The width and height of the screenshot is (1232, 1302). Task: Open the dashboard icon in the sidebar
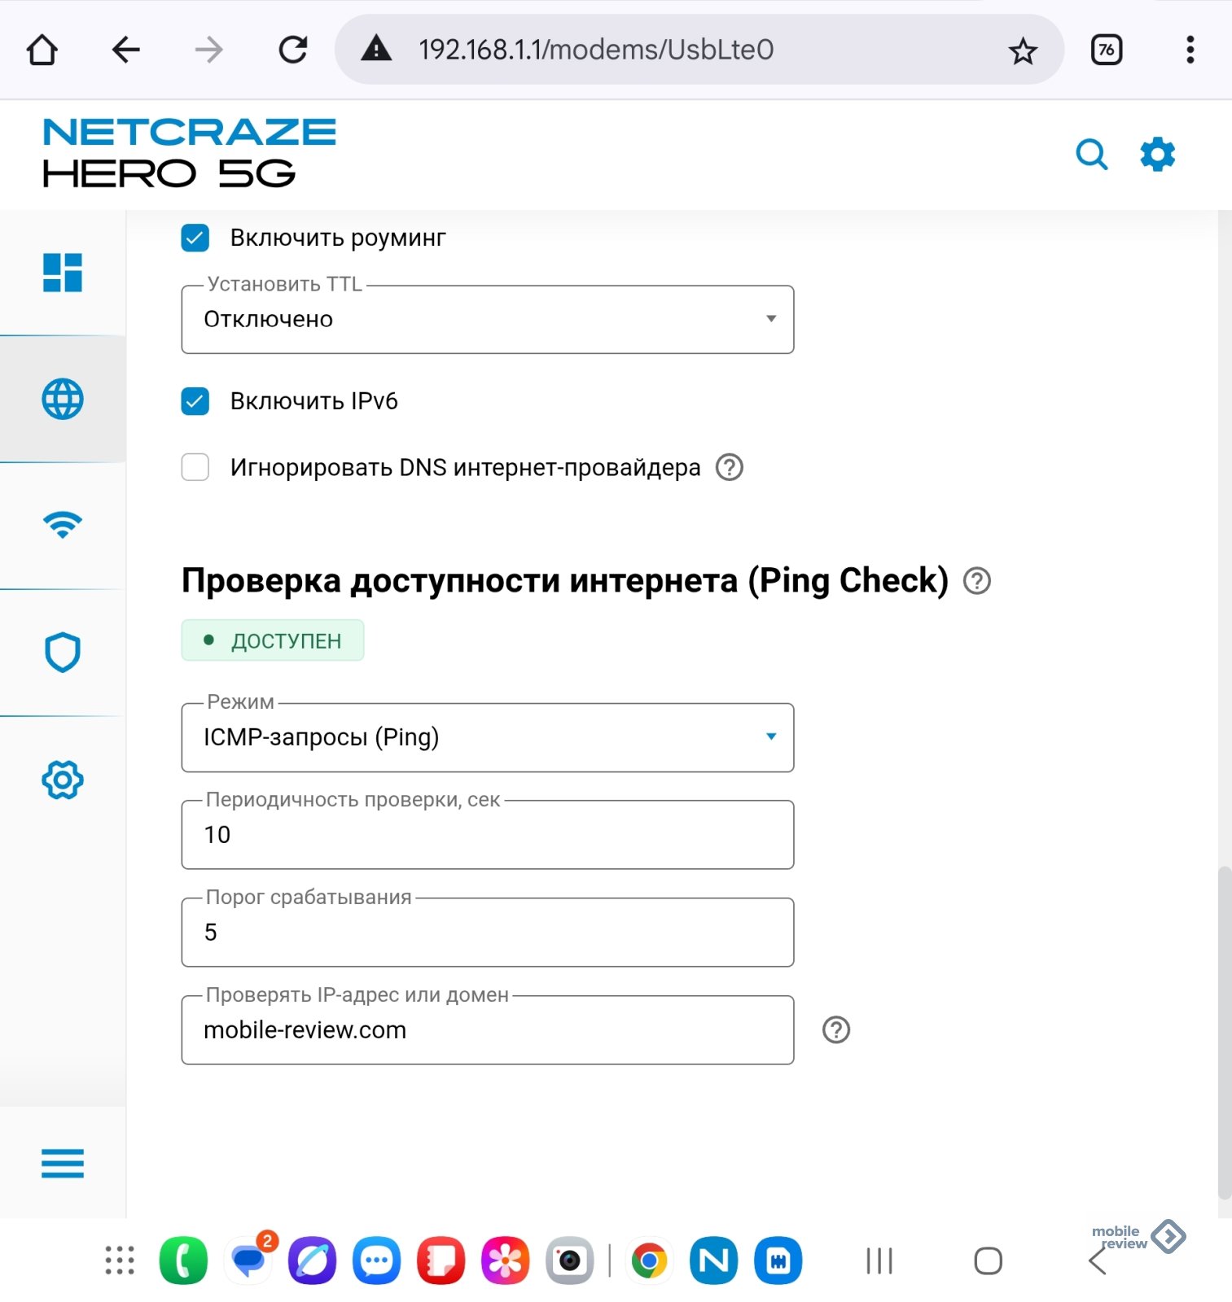coord(63,273)
